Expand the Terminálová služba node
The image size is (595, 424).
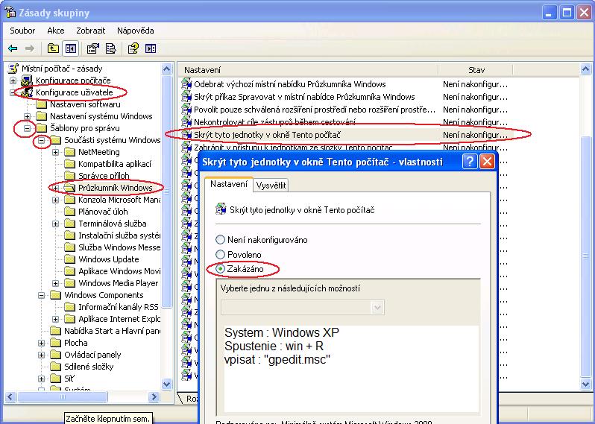click(55, 224)
